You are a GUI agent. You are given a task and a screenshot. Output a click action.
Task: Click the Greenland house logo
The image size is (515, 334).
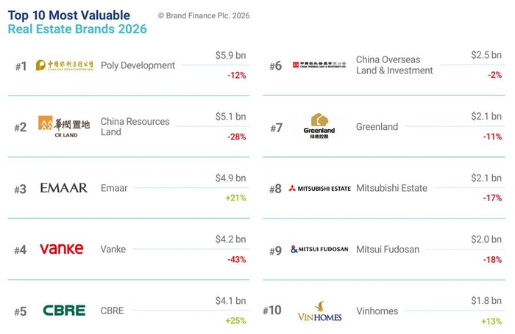point(319,126)
